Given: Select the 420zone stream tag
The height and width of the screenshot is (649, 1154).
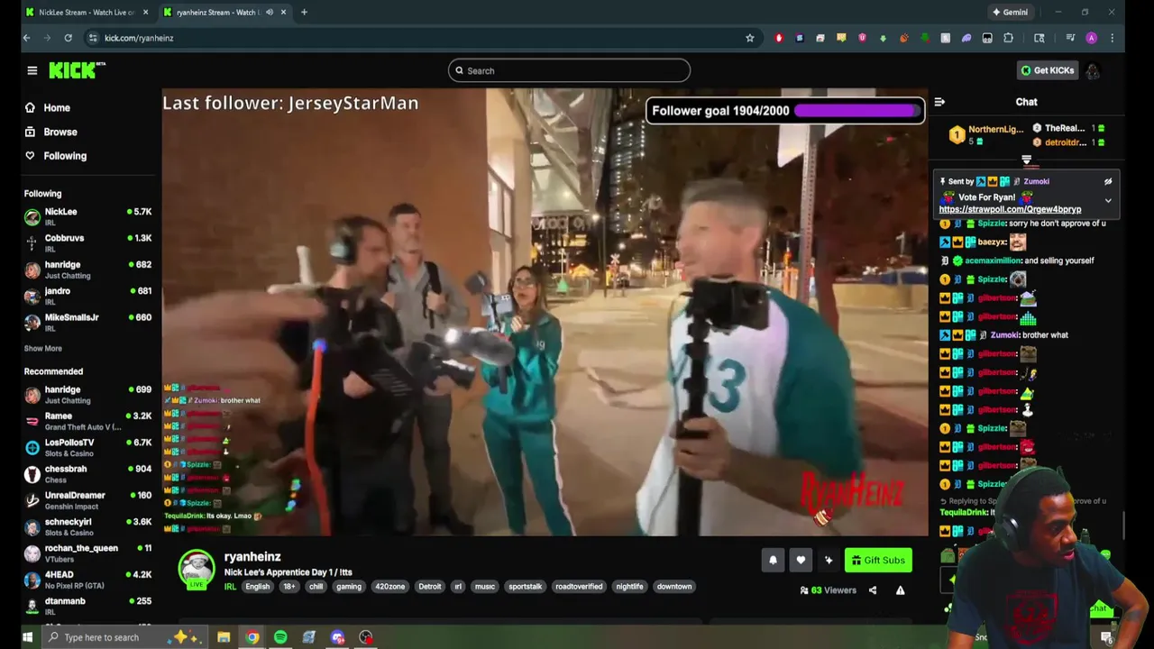Looking at the screenshot, I should pos(389,587).
